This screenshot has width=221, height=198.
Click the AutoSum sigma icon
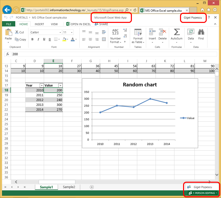point(177,32)
